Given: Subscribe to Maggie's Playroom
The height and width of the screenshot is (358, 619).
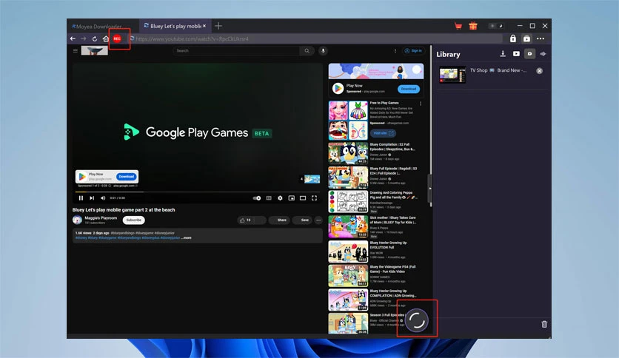Looking at the screenshot, I should (134, 220).
